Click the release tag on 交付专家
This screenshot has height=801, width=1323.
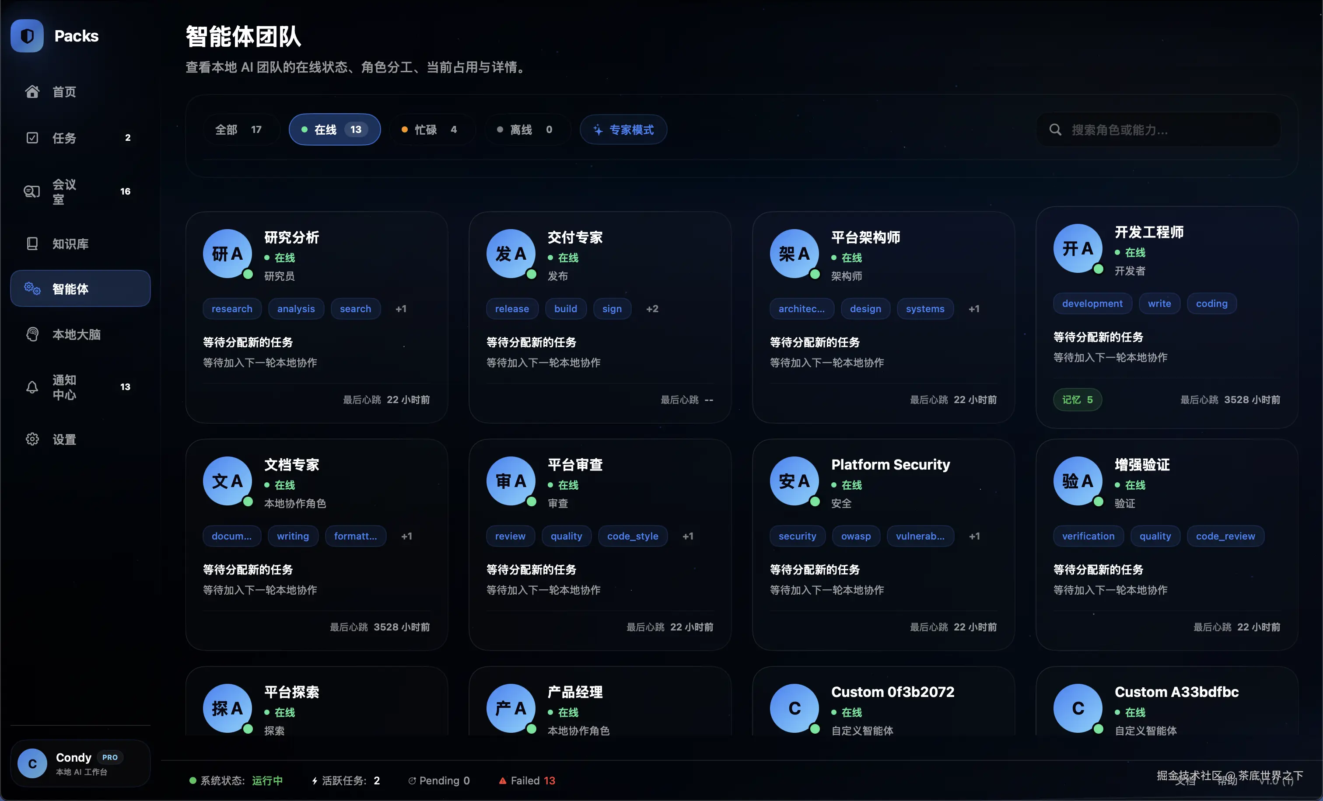coord(512,309)
